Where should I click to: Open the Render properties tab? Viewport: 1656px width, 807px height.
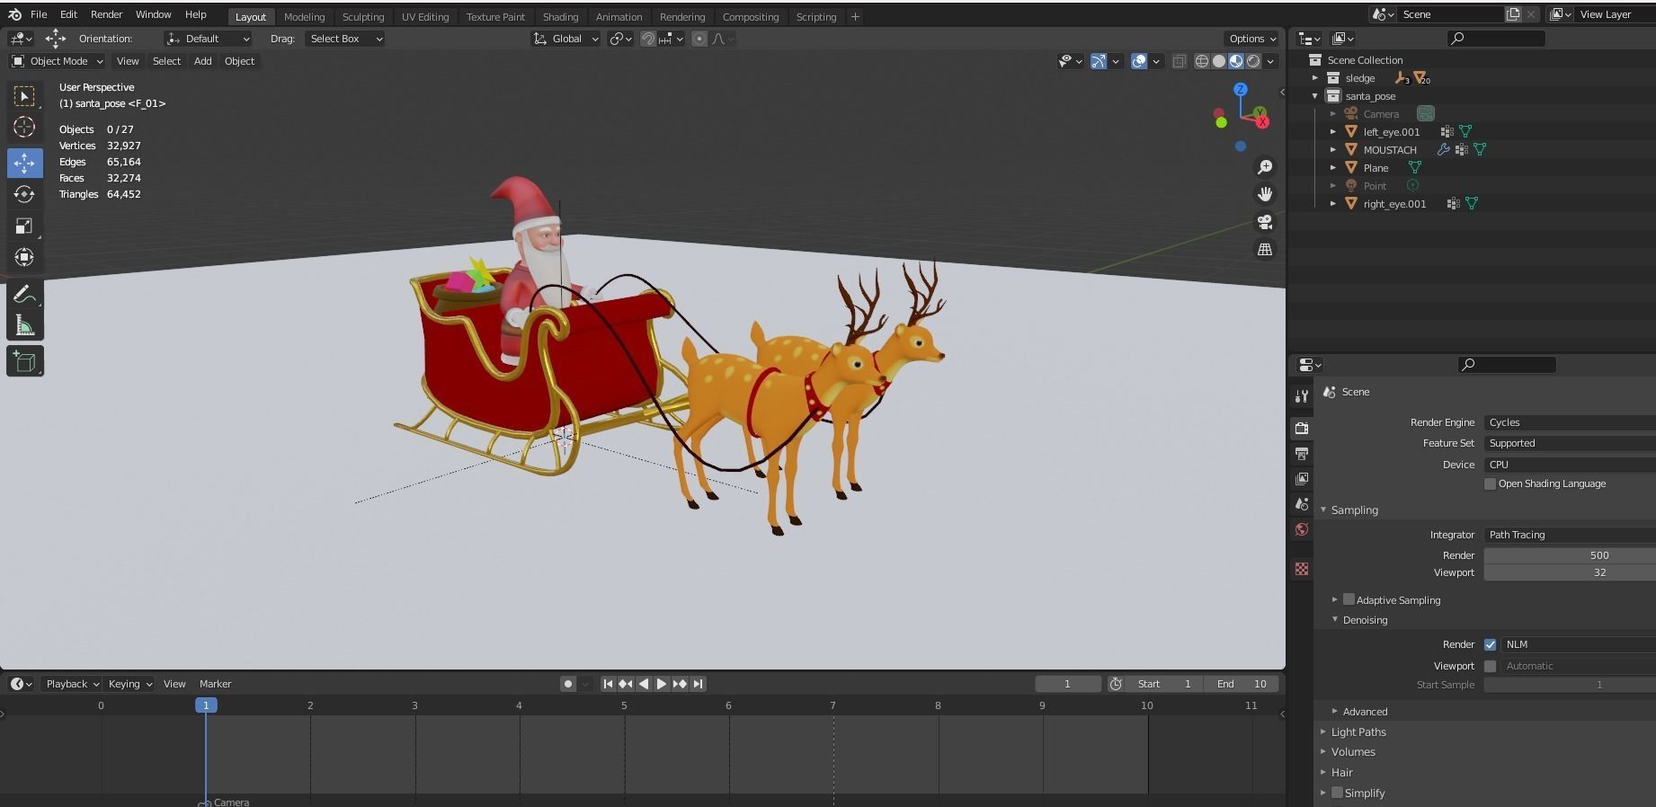pyautogui.click(x=1302, y=429)
